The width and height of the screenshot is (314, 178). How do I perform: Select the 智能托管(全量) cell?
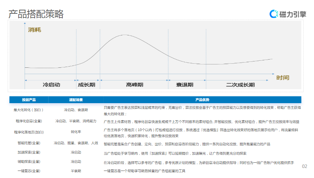click(x=29, y=143)
